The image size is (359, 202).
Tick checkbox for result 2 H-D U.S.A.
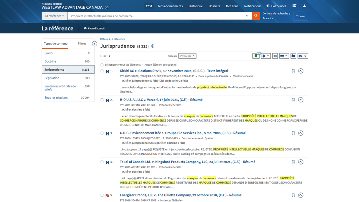pyautogui.click(x=102, y=100)
